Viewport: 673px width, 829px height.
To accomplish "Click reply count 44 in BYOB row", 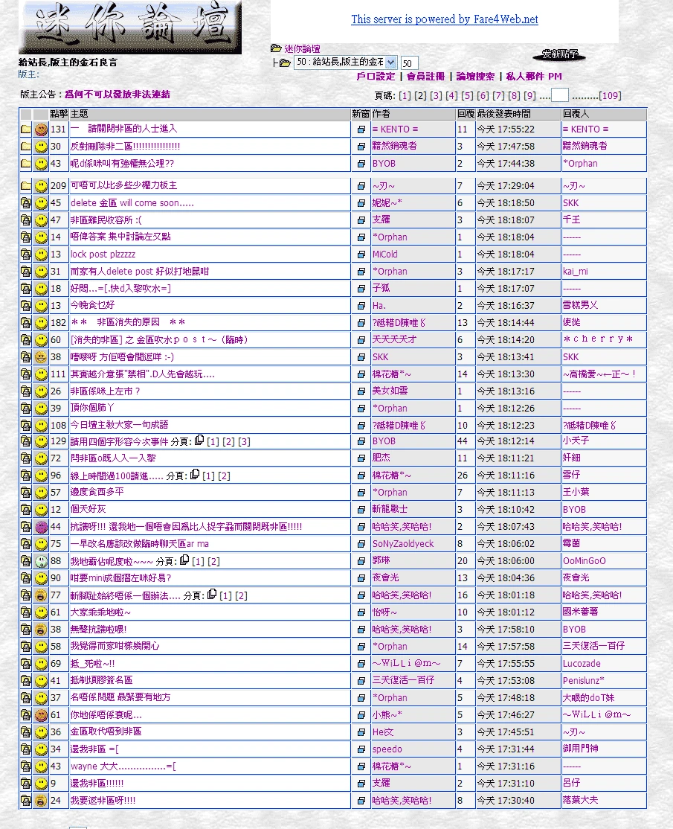I will 463,441.
